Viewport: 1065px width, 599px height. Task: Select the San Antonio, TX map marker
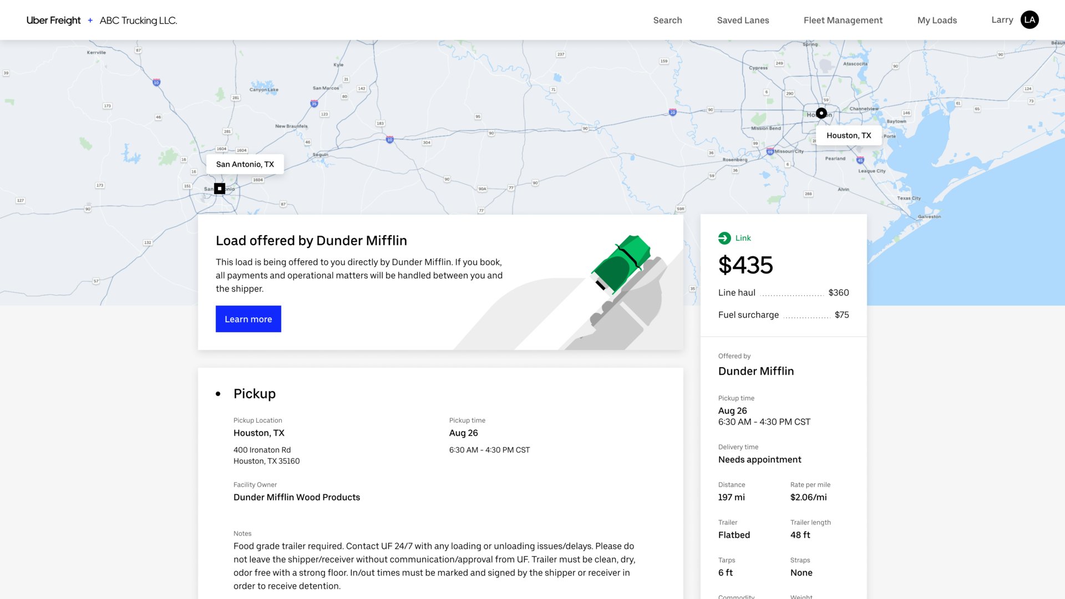[x=220, y=188]
